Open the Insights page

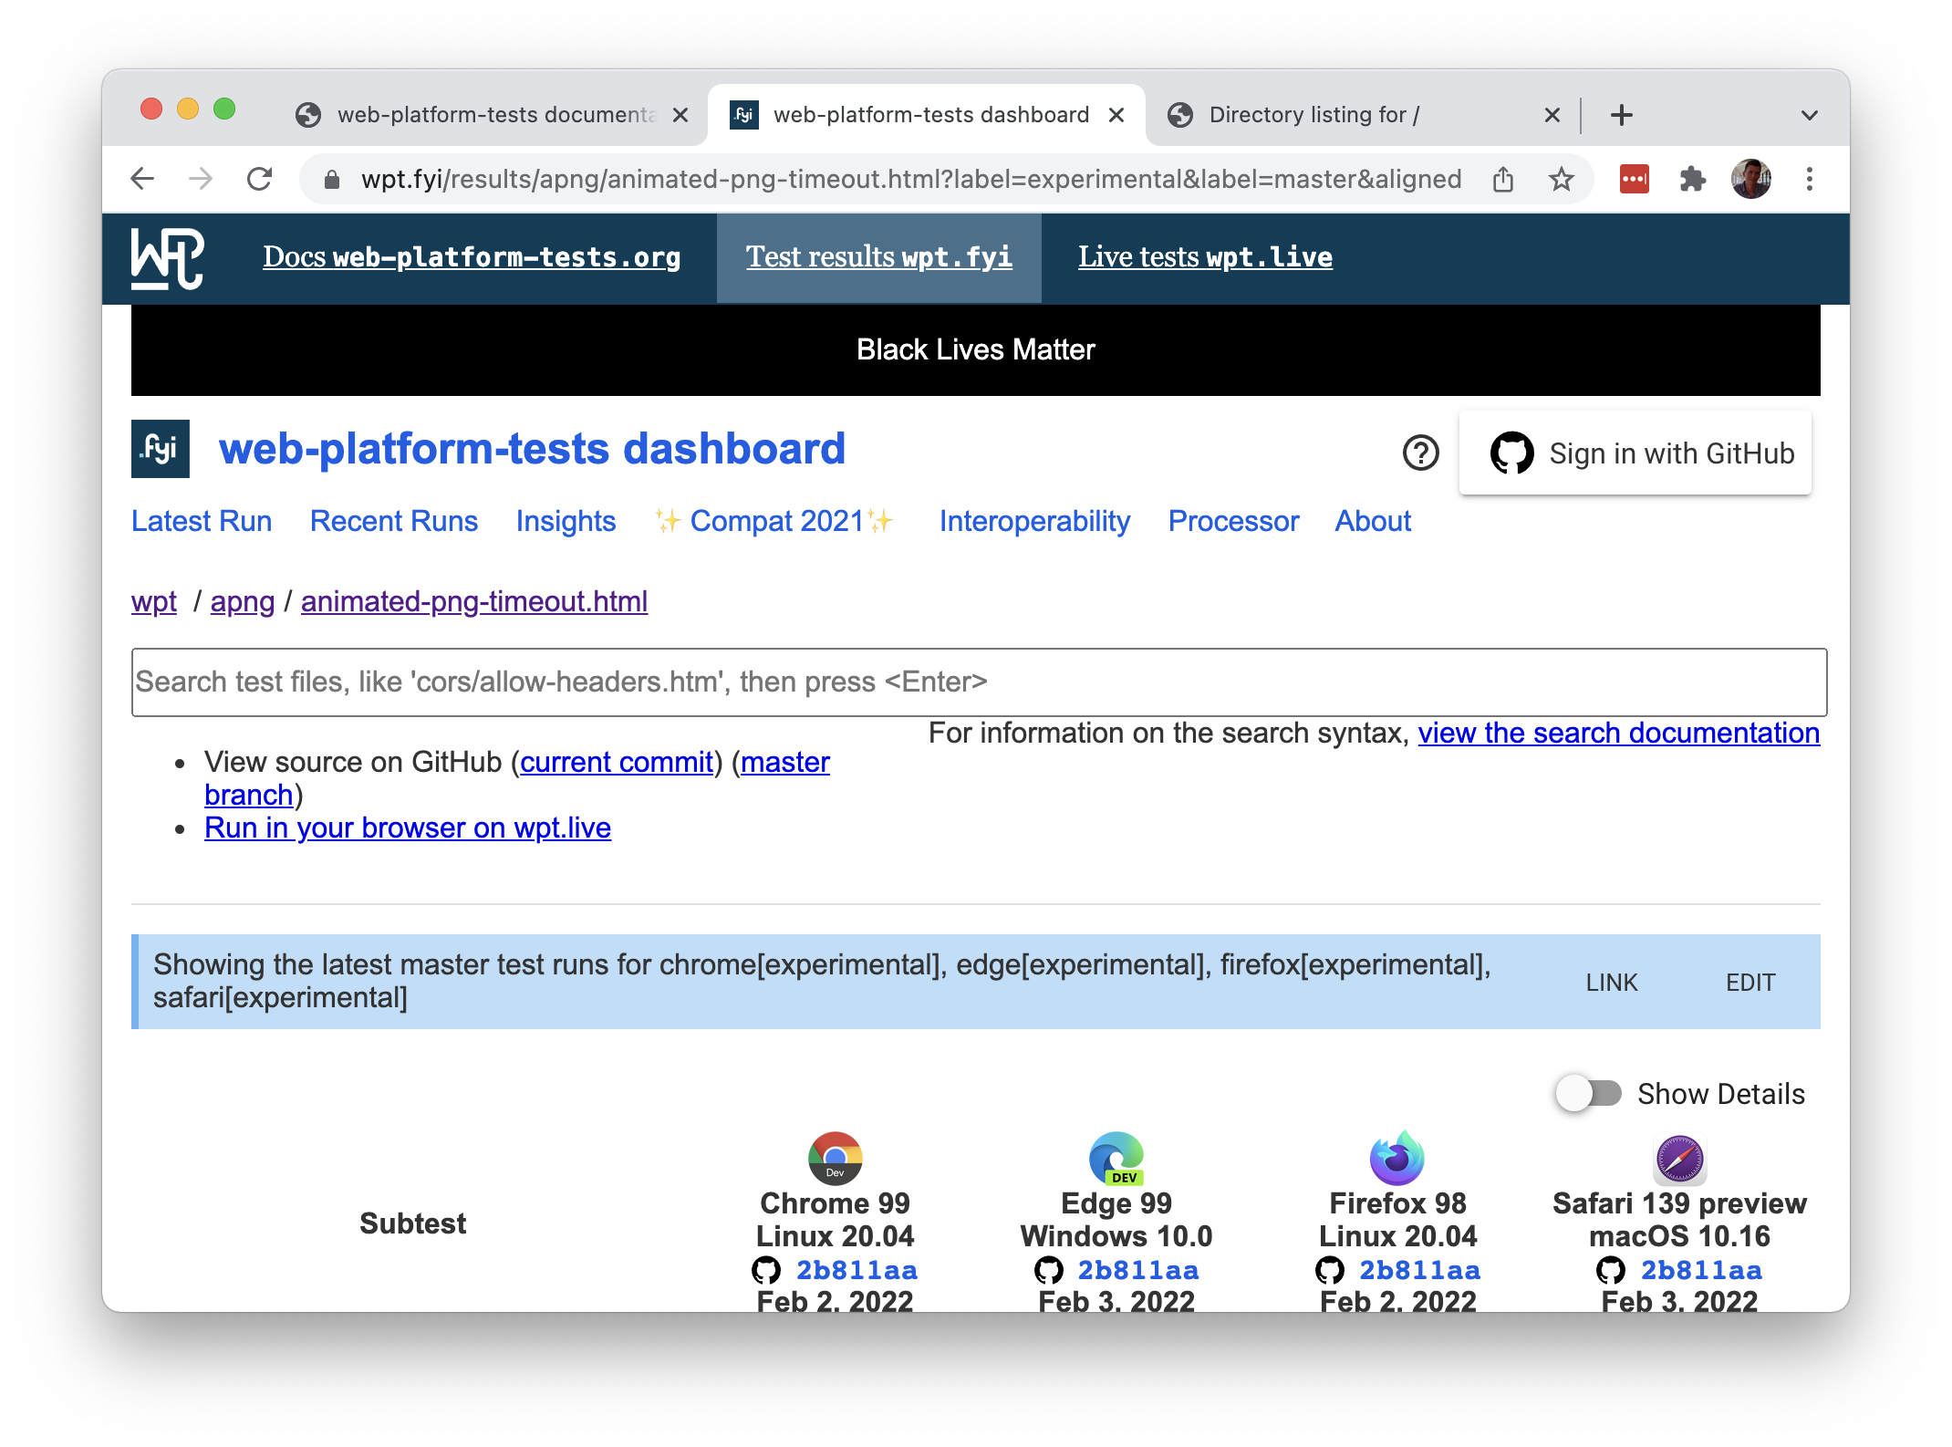[x=566, y=521]
